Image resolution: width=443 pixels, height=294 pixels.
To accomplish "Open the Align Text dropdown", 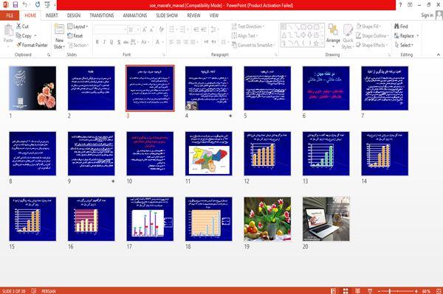I will click(x=244, y=36).
